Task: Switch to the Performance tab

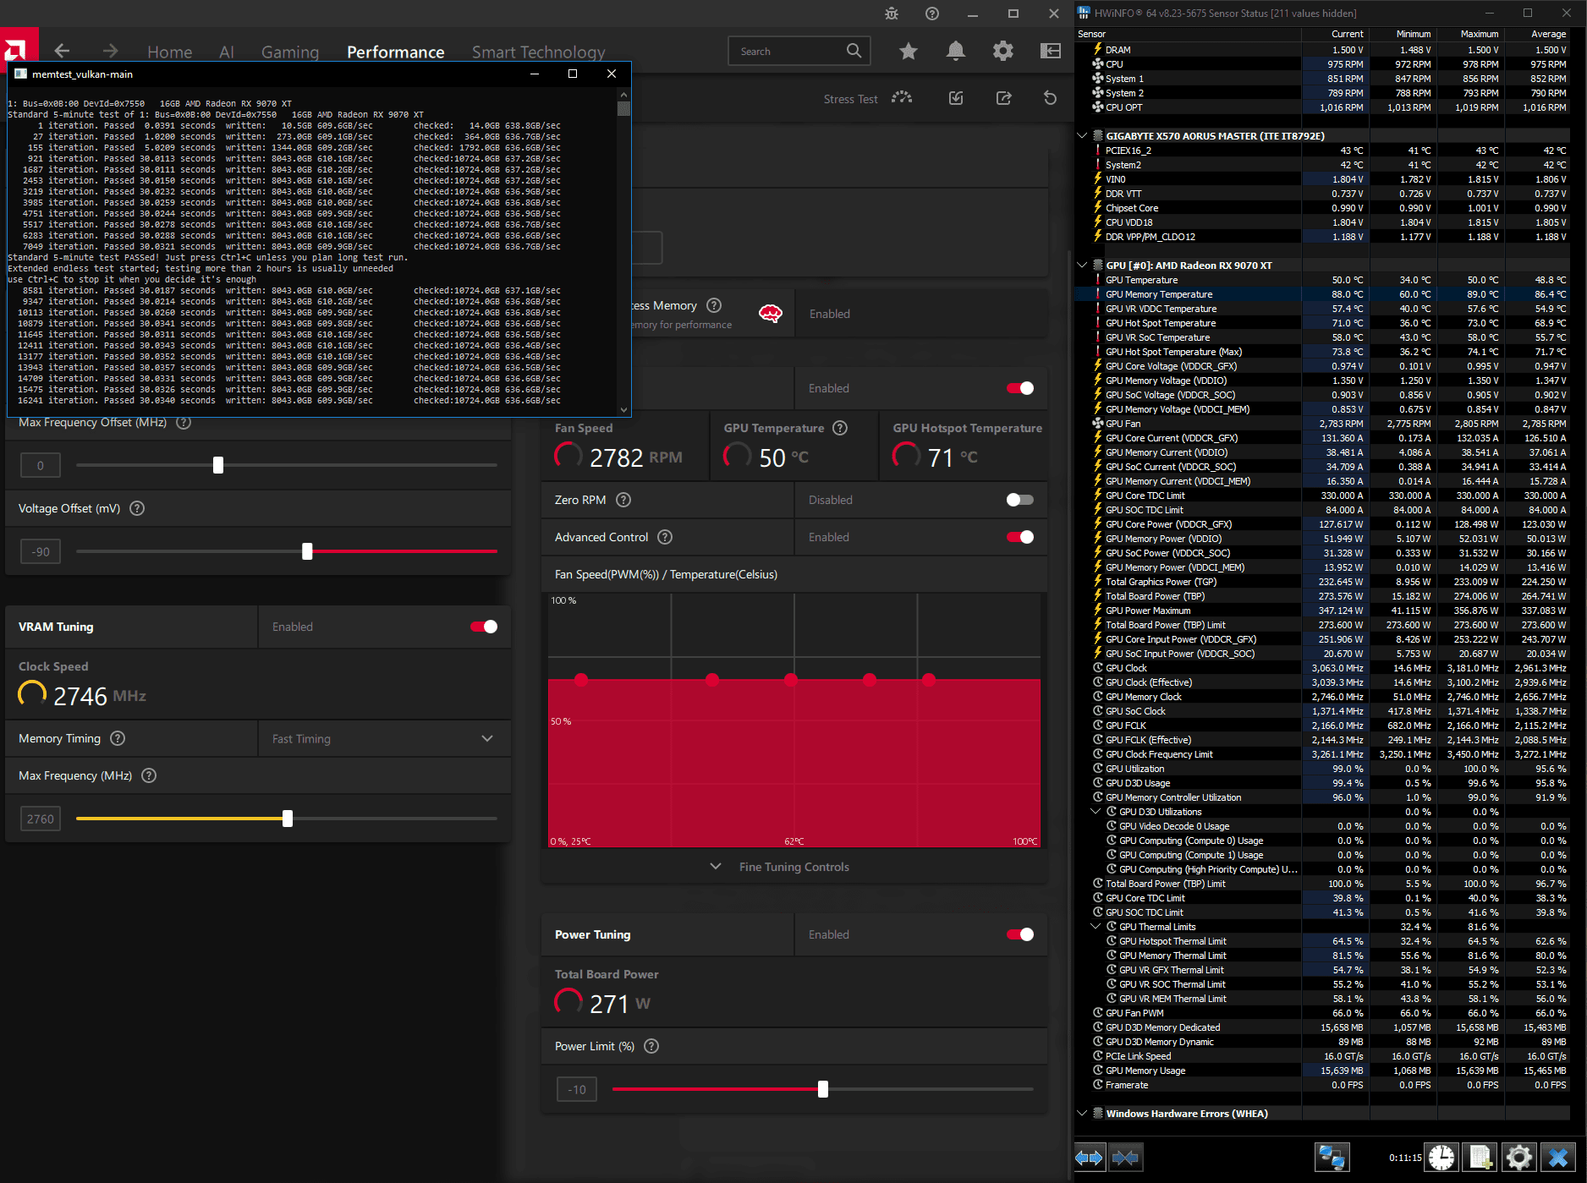Action: (396, 52)
